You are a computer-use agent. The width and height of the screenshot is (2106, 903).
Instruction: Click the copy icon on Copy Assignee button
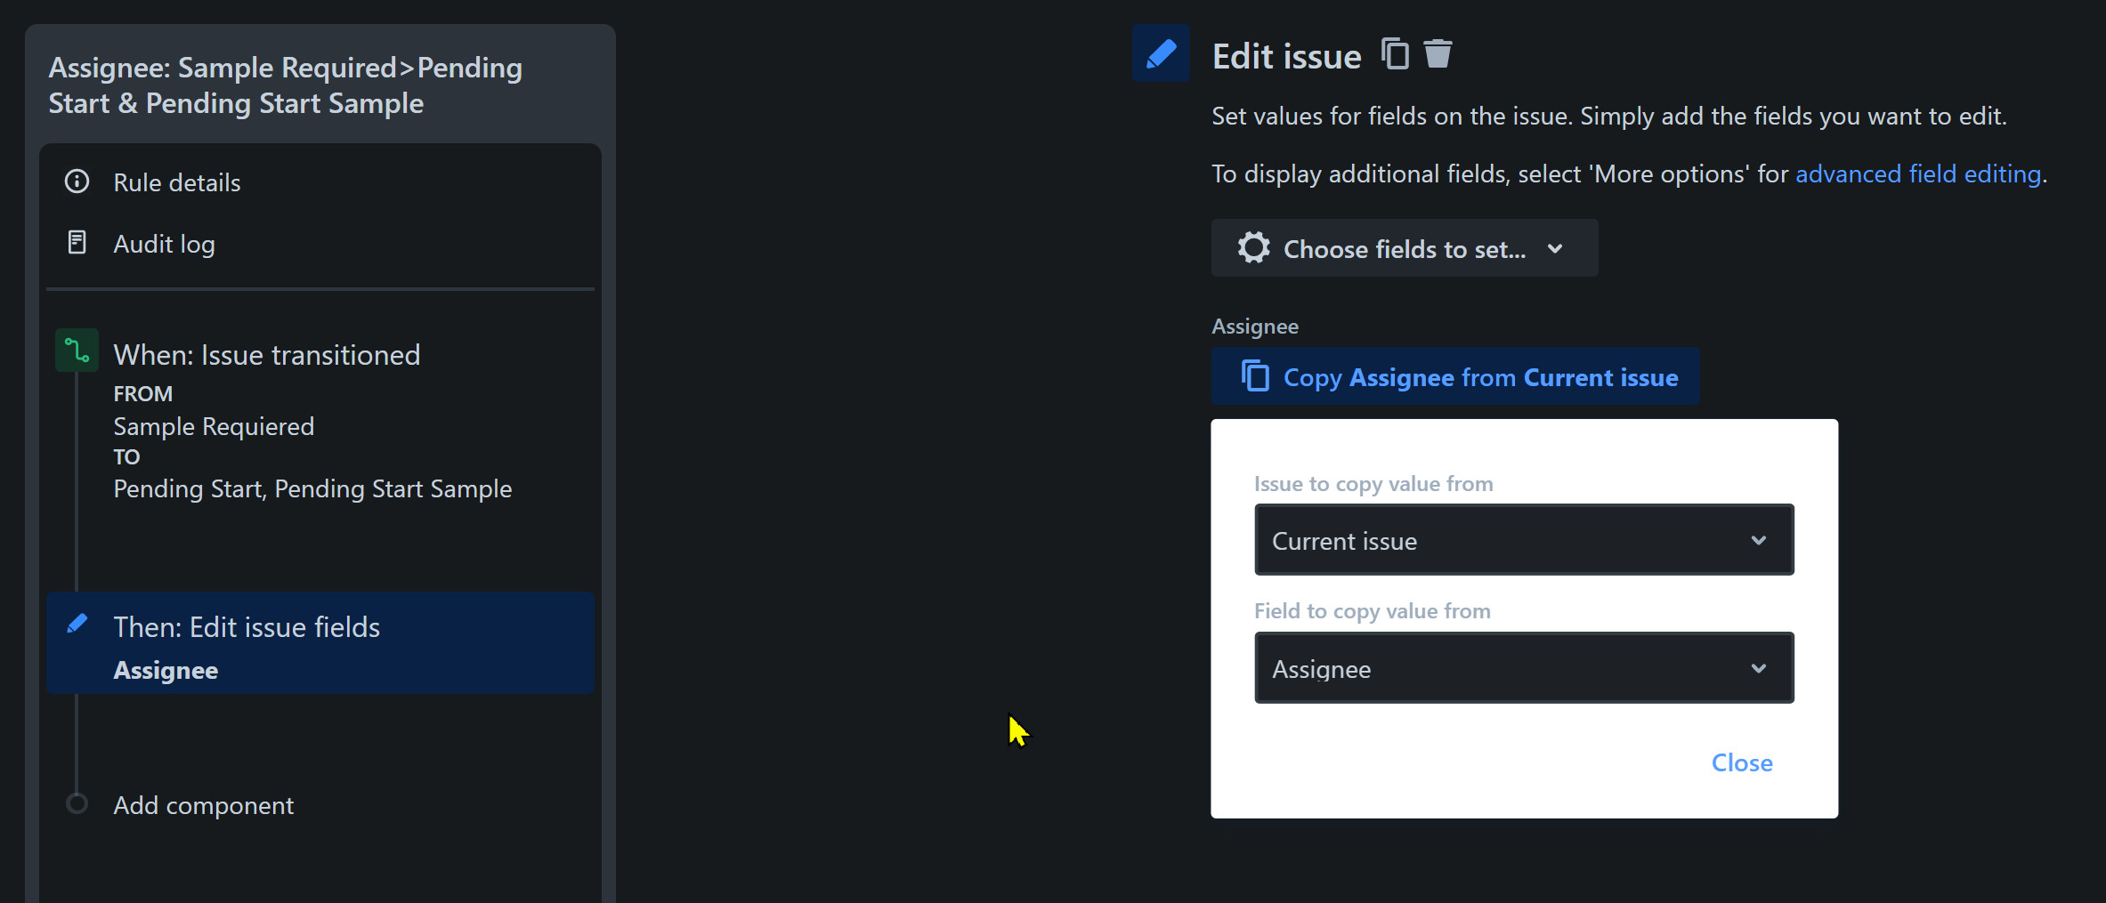point(1255,375)
